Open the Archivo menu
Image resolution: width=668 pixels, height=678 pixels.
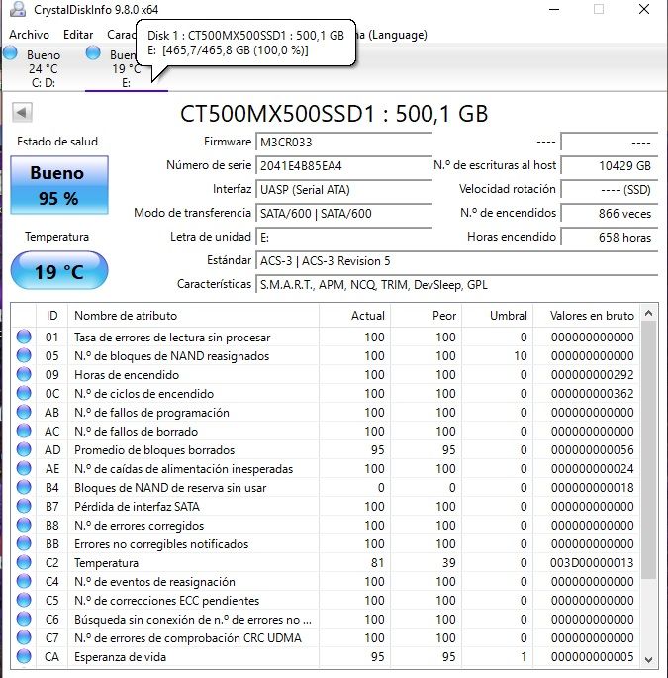click(x=29, y=35)
